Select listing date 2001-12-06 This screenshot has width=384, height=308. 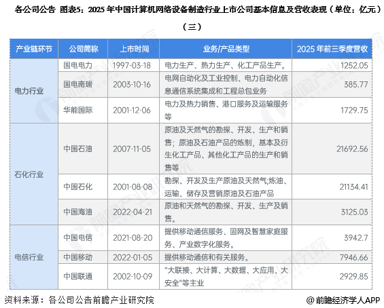[x=132, y=111]
